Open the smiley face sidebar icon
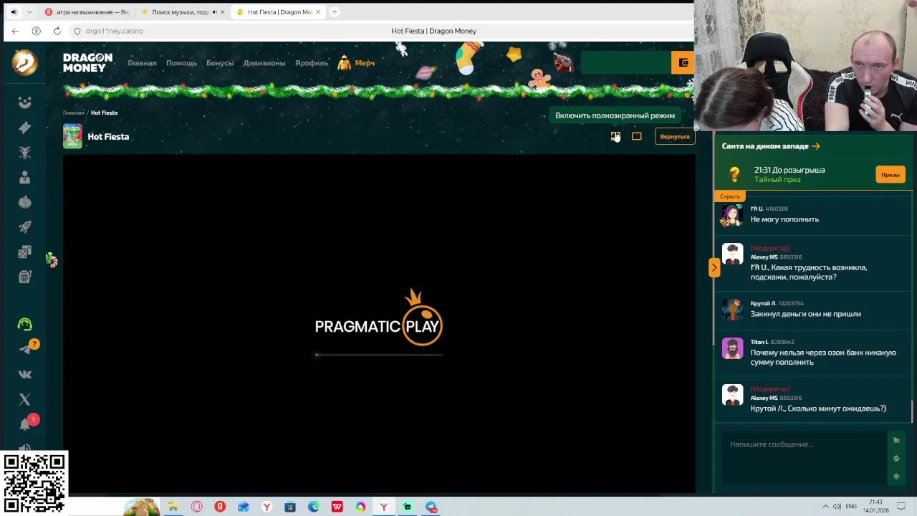This screenshot has height=516, width=917. (25, 102)
